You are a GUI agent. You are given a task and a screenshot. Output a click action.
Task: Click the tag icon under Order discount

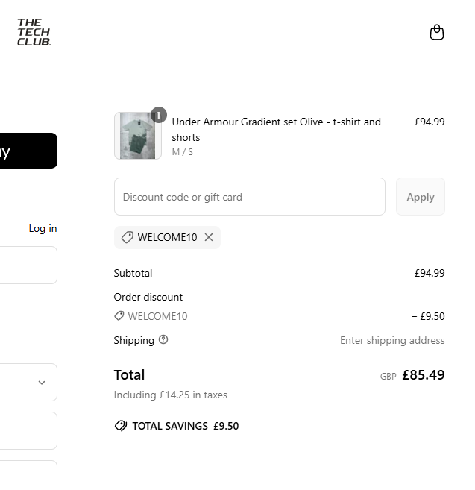[119, 316]
